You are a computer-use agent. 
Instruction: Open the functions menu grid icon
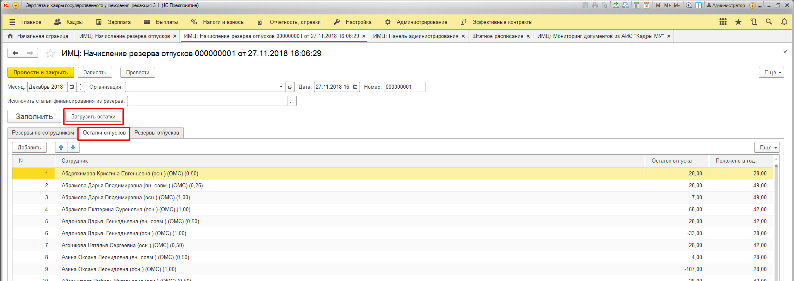[x=723, y=22]
